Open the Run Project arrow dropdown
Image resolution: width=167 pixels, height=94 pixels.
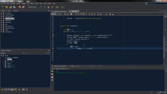point(54,7)
